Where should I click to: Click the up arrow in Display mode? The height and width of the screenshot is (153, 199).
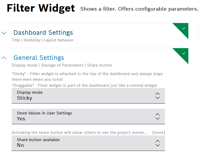pyautogui.click(x=157, y=93)
